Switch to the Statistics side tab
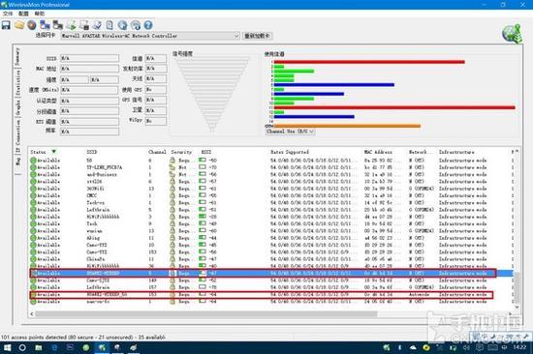The height and width of the screenshot is (354, 533). 17,83
